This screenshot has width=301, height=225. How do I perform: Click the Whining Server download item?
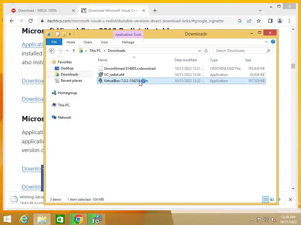pyautogui.click(x=27, y=199)
